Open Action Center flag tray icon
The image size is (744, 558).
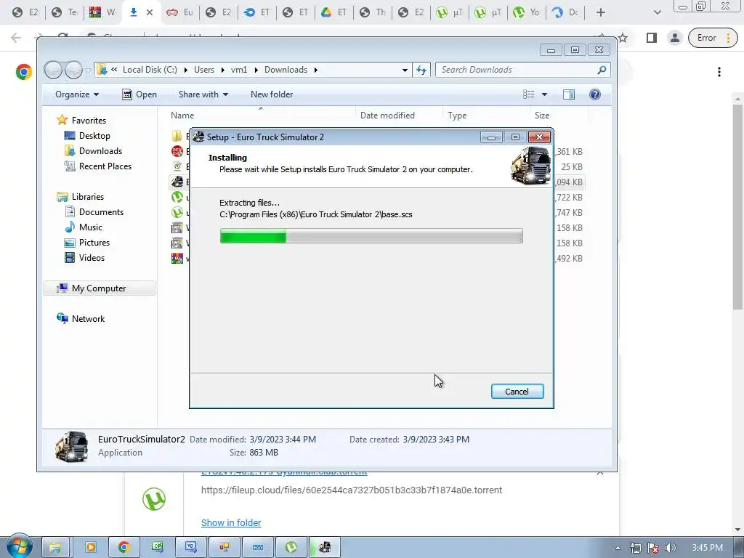[653, 548]
